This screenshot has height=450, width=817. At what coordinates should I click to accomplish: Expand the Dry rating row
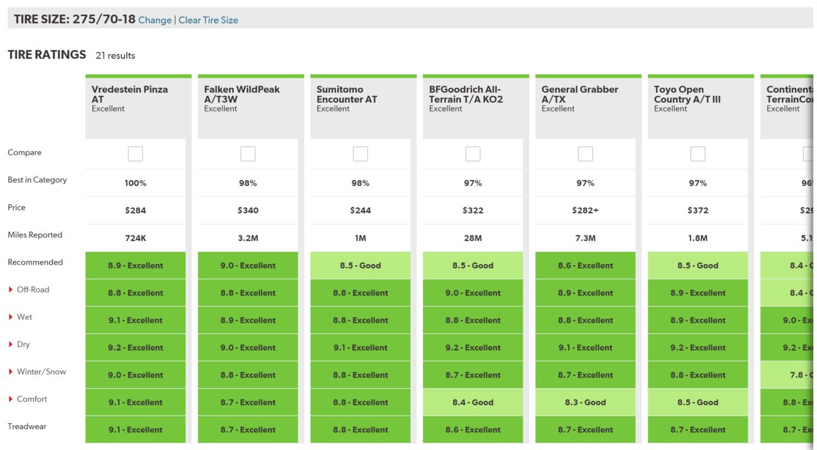(x=19, y=345)
